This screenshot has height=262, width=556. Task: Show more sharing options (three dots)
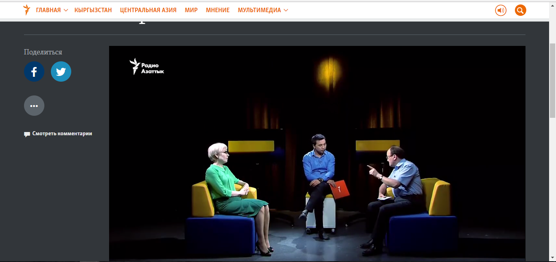34,106
